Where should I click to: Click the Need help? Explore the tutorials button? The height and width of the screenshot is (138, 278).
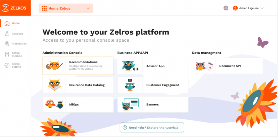click(x=152, y=128)
